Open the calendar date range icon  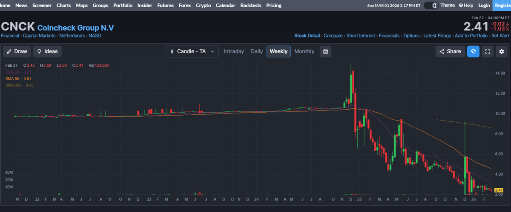tap(326, 51)
